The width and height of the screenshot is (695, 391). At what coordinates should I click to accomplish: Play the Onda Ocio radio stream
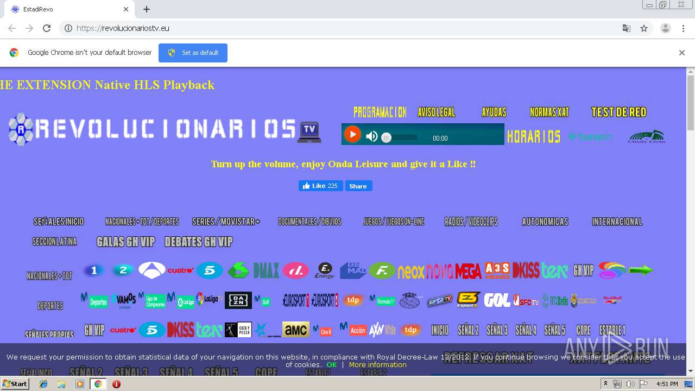point(352,134)
